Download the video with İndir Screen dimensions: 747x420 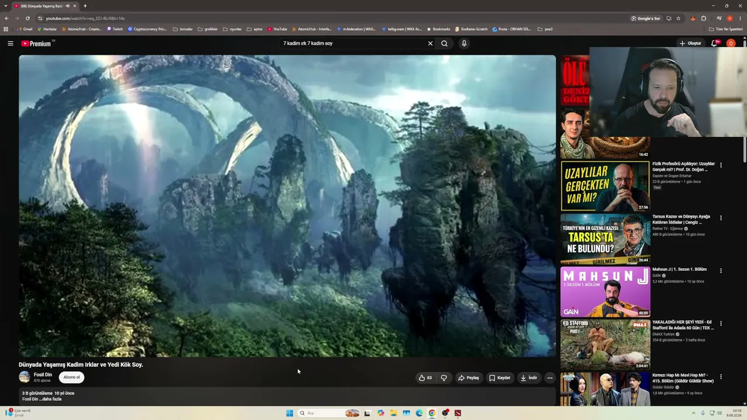coord(529,377)
